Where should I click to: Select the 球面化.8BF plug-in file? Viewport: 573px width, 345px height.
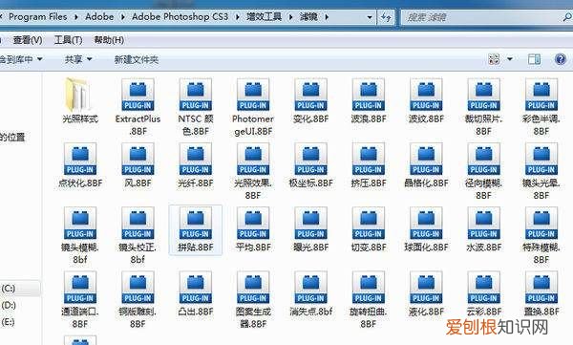tap(426, 229)
